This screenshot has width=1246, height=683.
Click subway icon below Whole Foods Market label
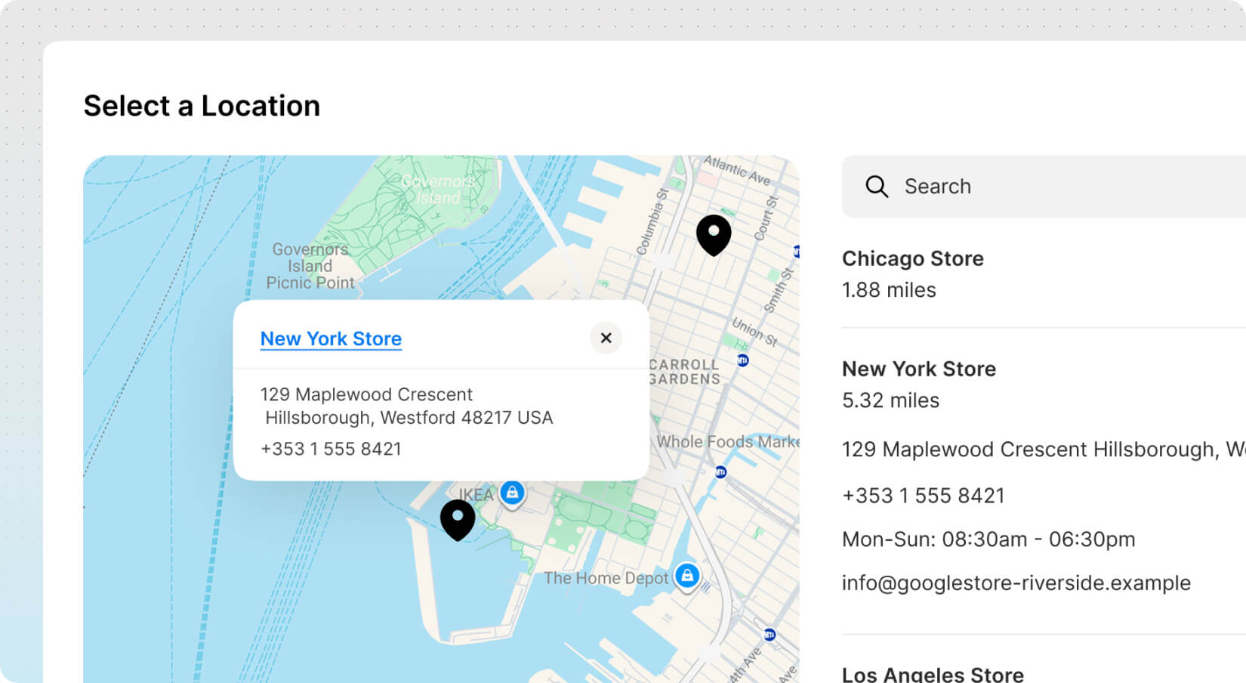click(x=720, y=472)
